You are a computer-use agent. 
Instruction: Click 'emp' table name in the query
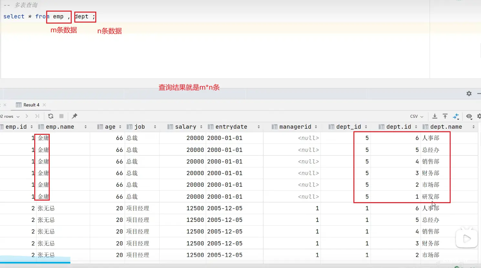coord(58,16)
